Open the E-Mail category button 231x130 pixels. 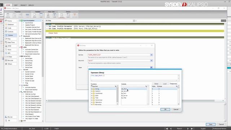[x=11, y=57]
